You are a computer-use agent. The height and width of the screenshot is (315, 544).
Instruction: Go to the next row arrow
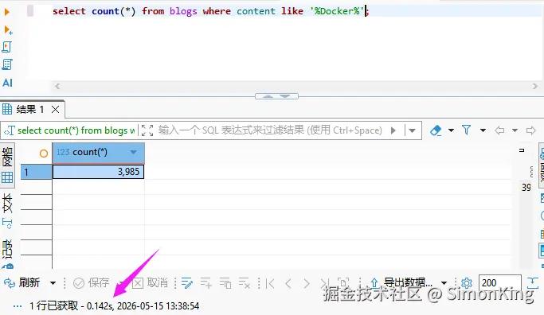pos(307,283)
